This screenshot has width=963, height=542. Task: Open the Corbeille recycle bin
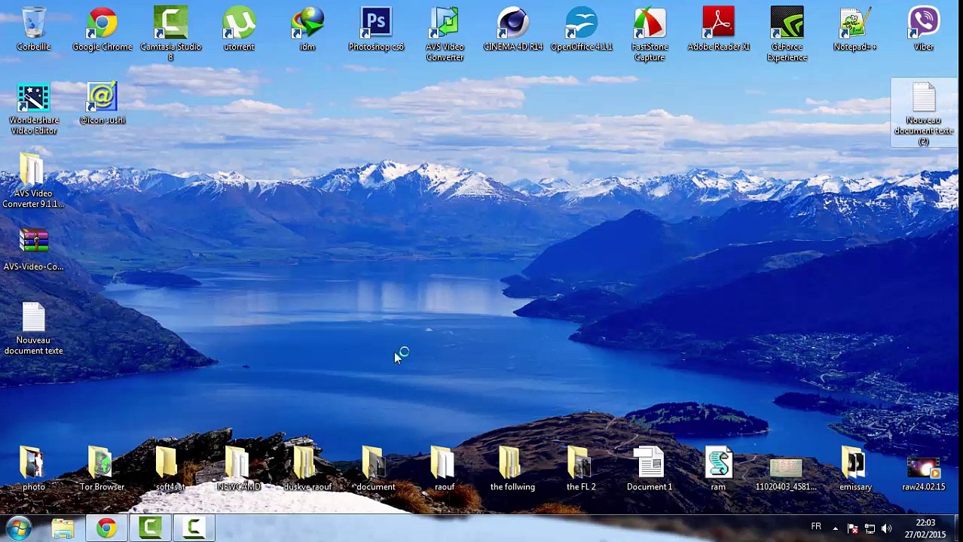tap(34, 29)
